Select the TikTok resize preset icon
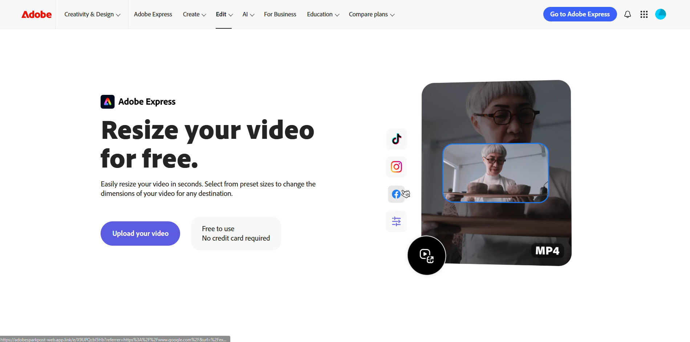 pos(396,139)
